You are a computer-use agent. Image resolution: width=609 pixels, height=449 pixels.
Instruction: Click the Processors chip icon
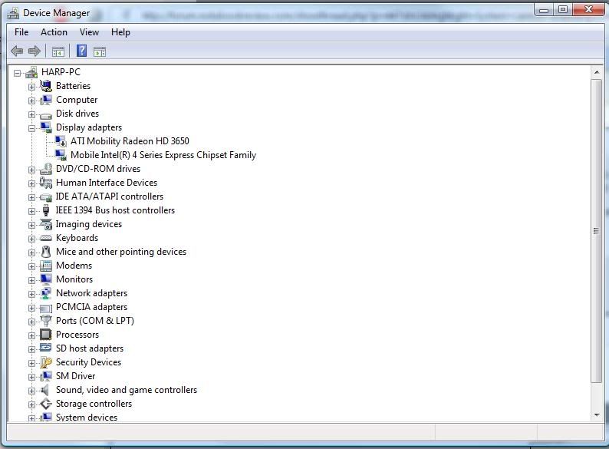46,335
